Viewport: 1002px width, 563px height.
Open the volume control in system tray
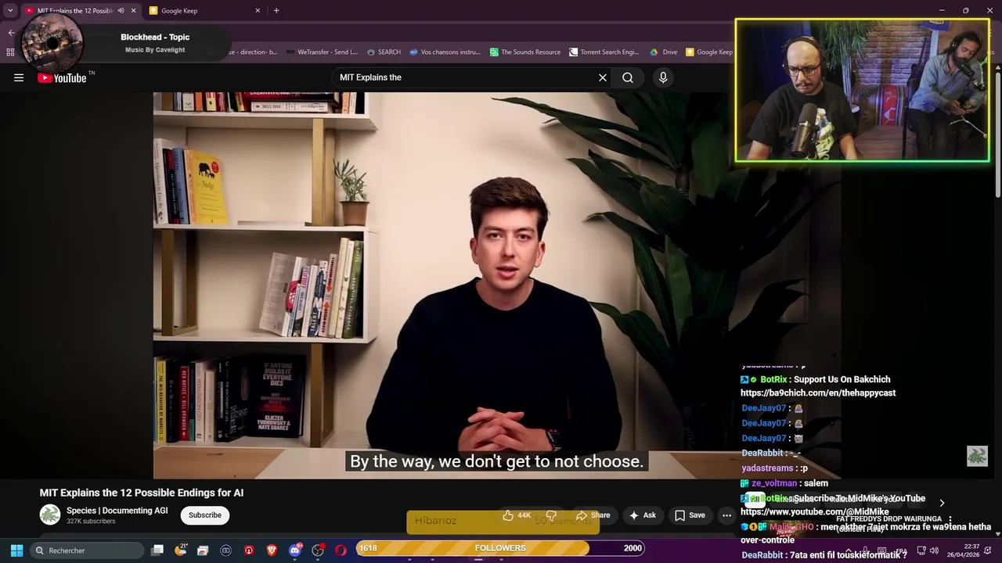pyautogui.click(x=934, y=550)
